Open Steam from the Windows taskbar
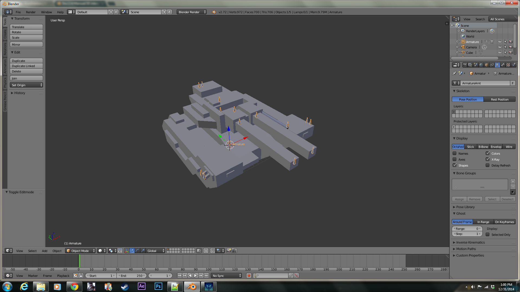Screen dimensions: 520x292 (x=125, y=286)
